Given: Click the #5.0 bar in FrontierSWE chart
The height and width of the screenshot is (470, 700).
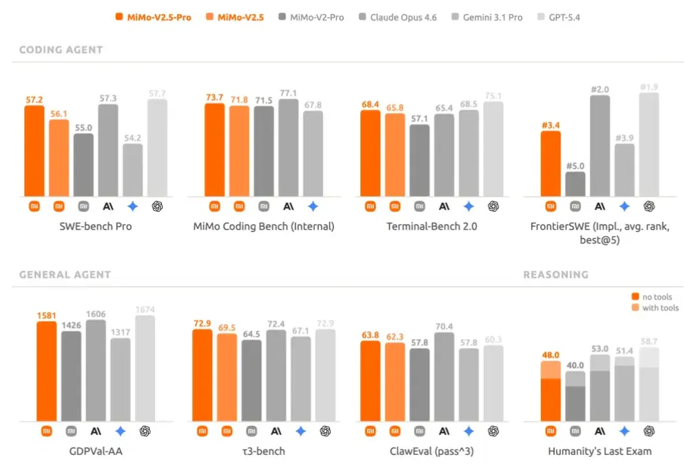Looking at the screenshot, I should click(575, 184).
